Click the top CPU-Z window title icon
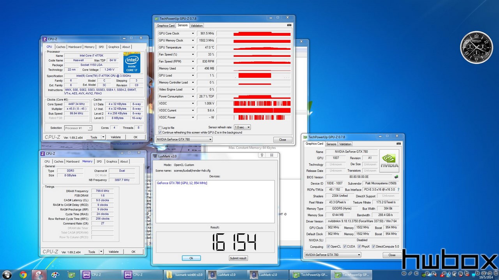499x280 pixels. 45,39
